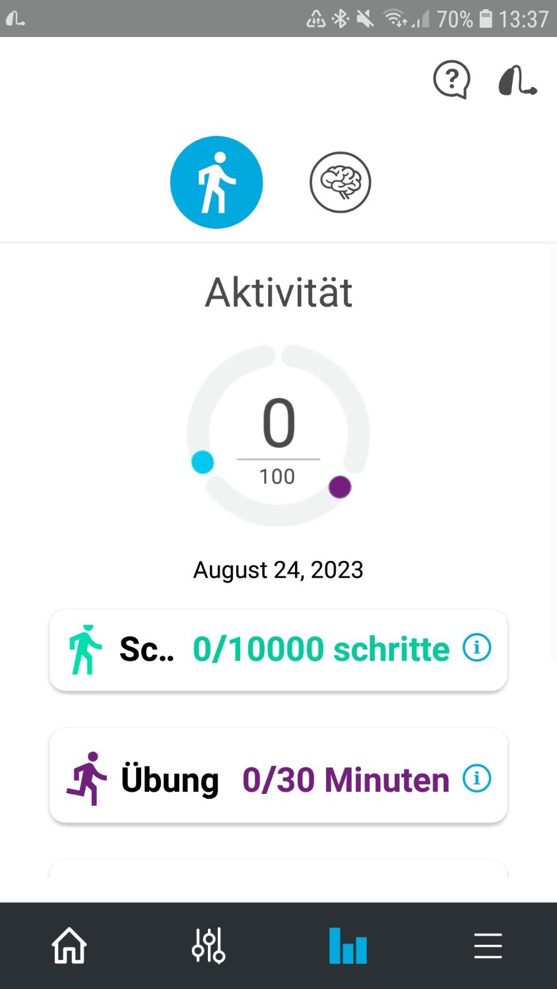Open the bar chart statistics tab
The height and width of the screenshot is (989, 557).
pos(348,946)
